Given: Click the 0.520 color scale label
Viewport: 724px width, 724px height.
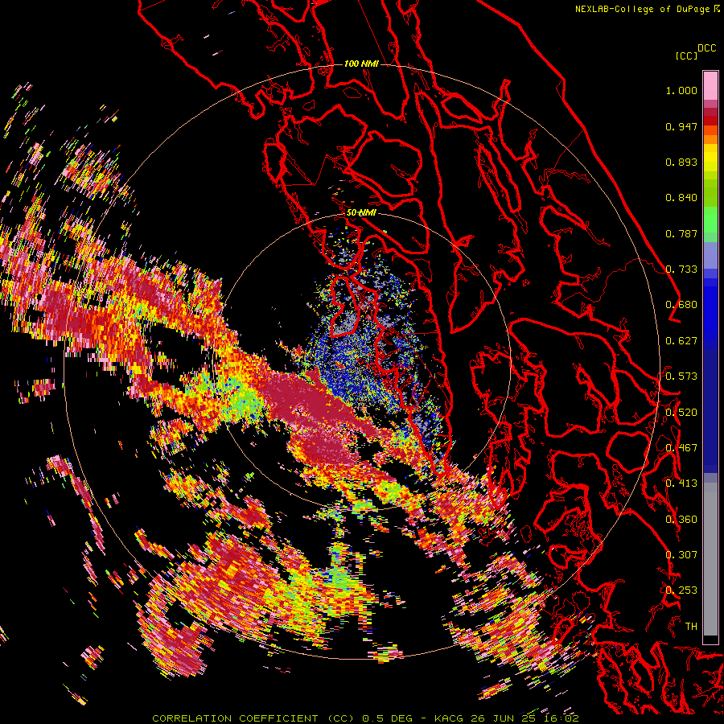Looking at the screenshot, I should [x=681, y=412].
